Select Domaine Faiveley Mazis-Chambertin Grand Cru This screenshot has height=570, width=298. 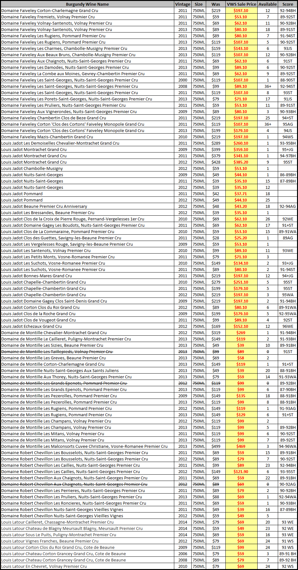click(47, 137)
